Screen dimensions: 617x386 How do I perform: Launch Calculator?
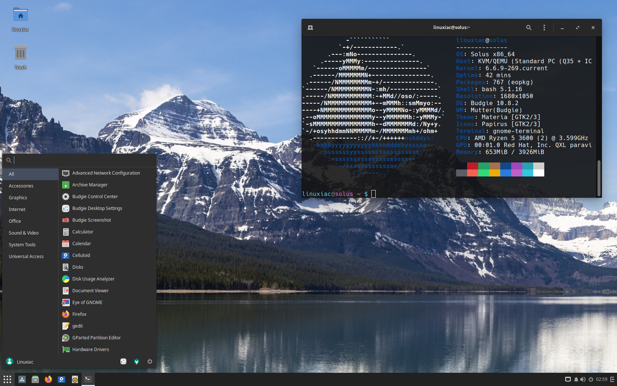click(x=108, y=232)
